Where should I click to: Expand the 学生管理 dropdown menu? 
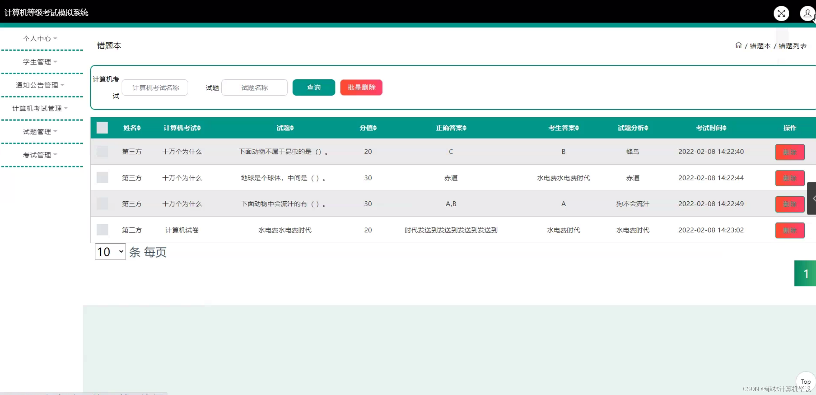click(x=40, y=62)
